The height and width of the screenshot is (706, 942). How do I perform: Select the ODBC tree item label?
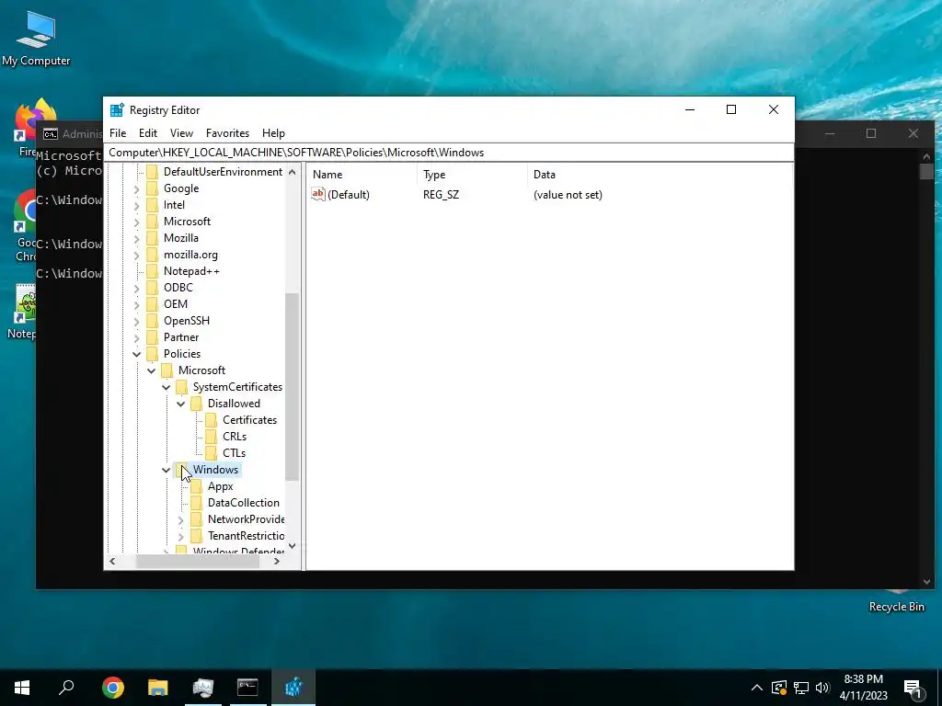178,288
